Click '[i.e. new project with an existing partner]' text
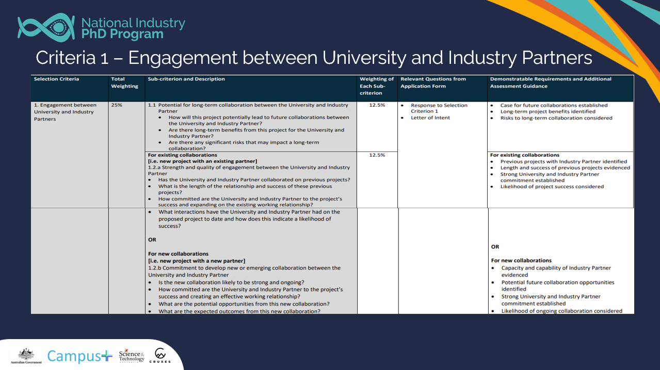 tap(202, 161)
